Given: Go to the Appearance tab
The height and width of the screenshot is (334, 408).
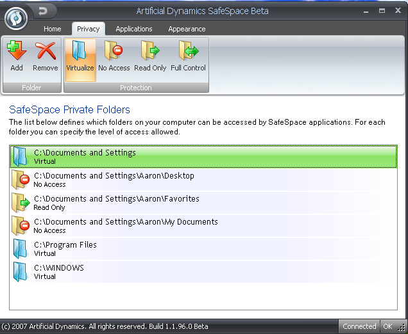Looking at the screenshot, I should [x=187, y=29].
